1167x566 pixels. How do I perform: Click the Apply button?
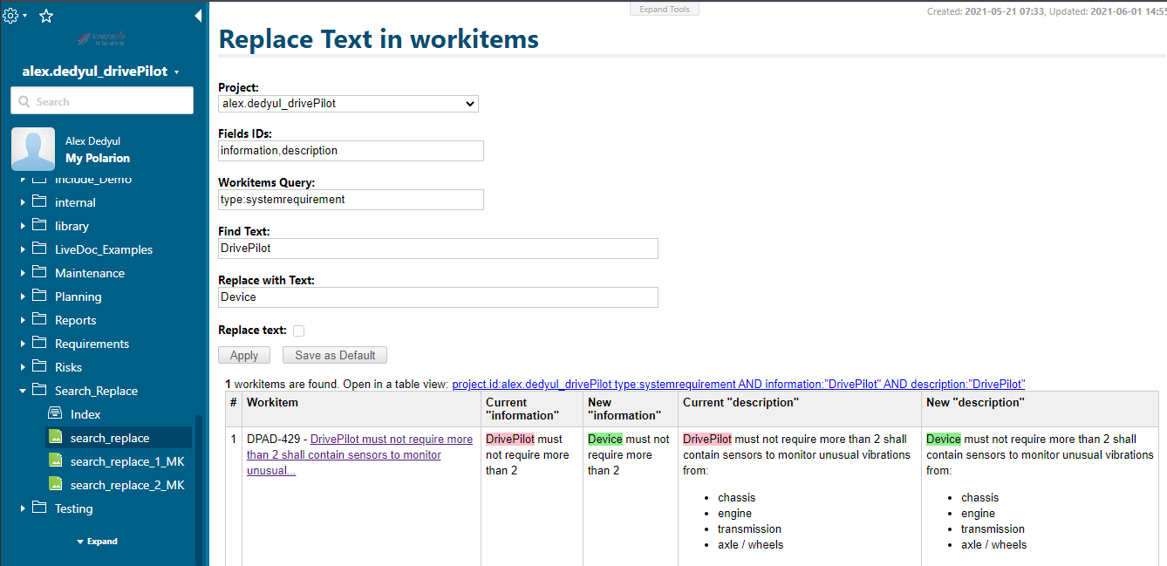pos(244,355)
